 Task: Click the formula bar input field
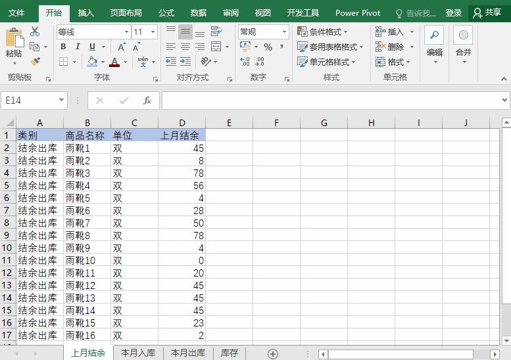click(x=331, y=101)
